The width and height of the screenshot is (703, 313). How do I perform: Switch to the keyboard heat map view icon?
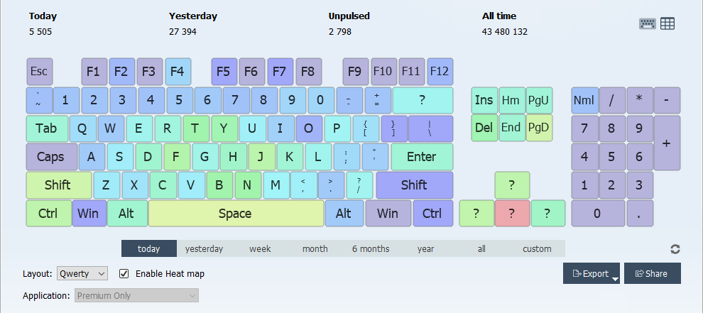click(x=647, y=23)
